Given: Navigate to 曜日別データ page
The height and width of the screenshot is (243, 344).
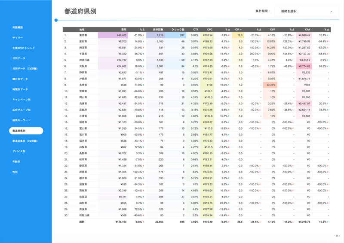Looking at the screenshot, I should [x=20, y=79].
